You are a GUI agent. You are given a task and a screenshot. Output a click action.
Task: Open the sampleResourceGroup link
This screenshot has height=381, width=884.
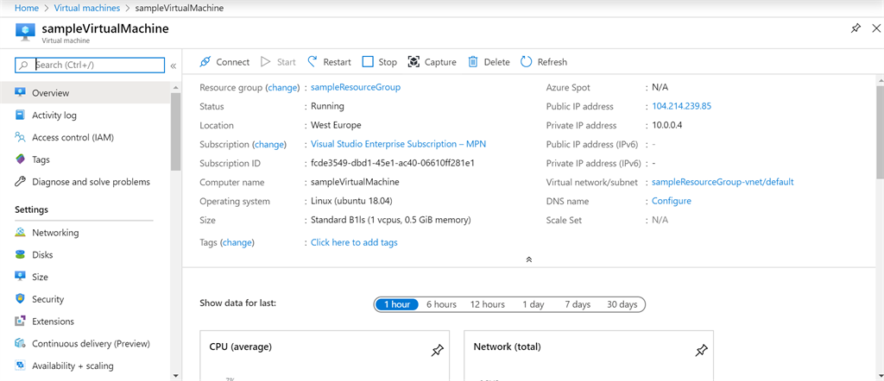pyautogui.click(x=356, y=87)
